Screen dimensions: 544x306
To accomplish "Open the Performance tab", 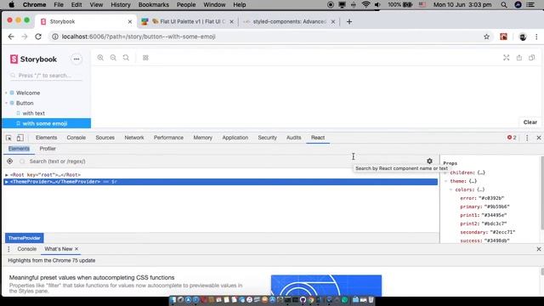I will [168, 138].
